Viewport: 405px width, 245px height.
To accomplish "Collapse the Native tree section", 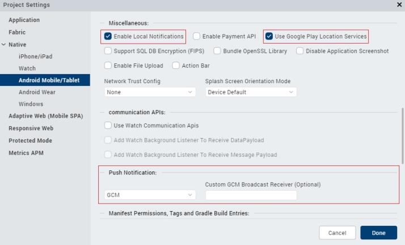I will pyautogui.click(x=4, y=45).
